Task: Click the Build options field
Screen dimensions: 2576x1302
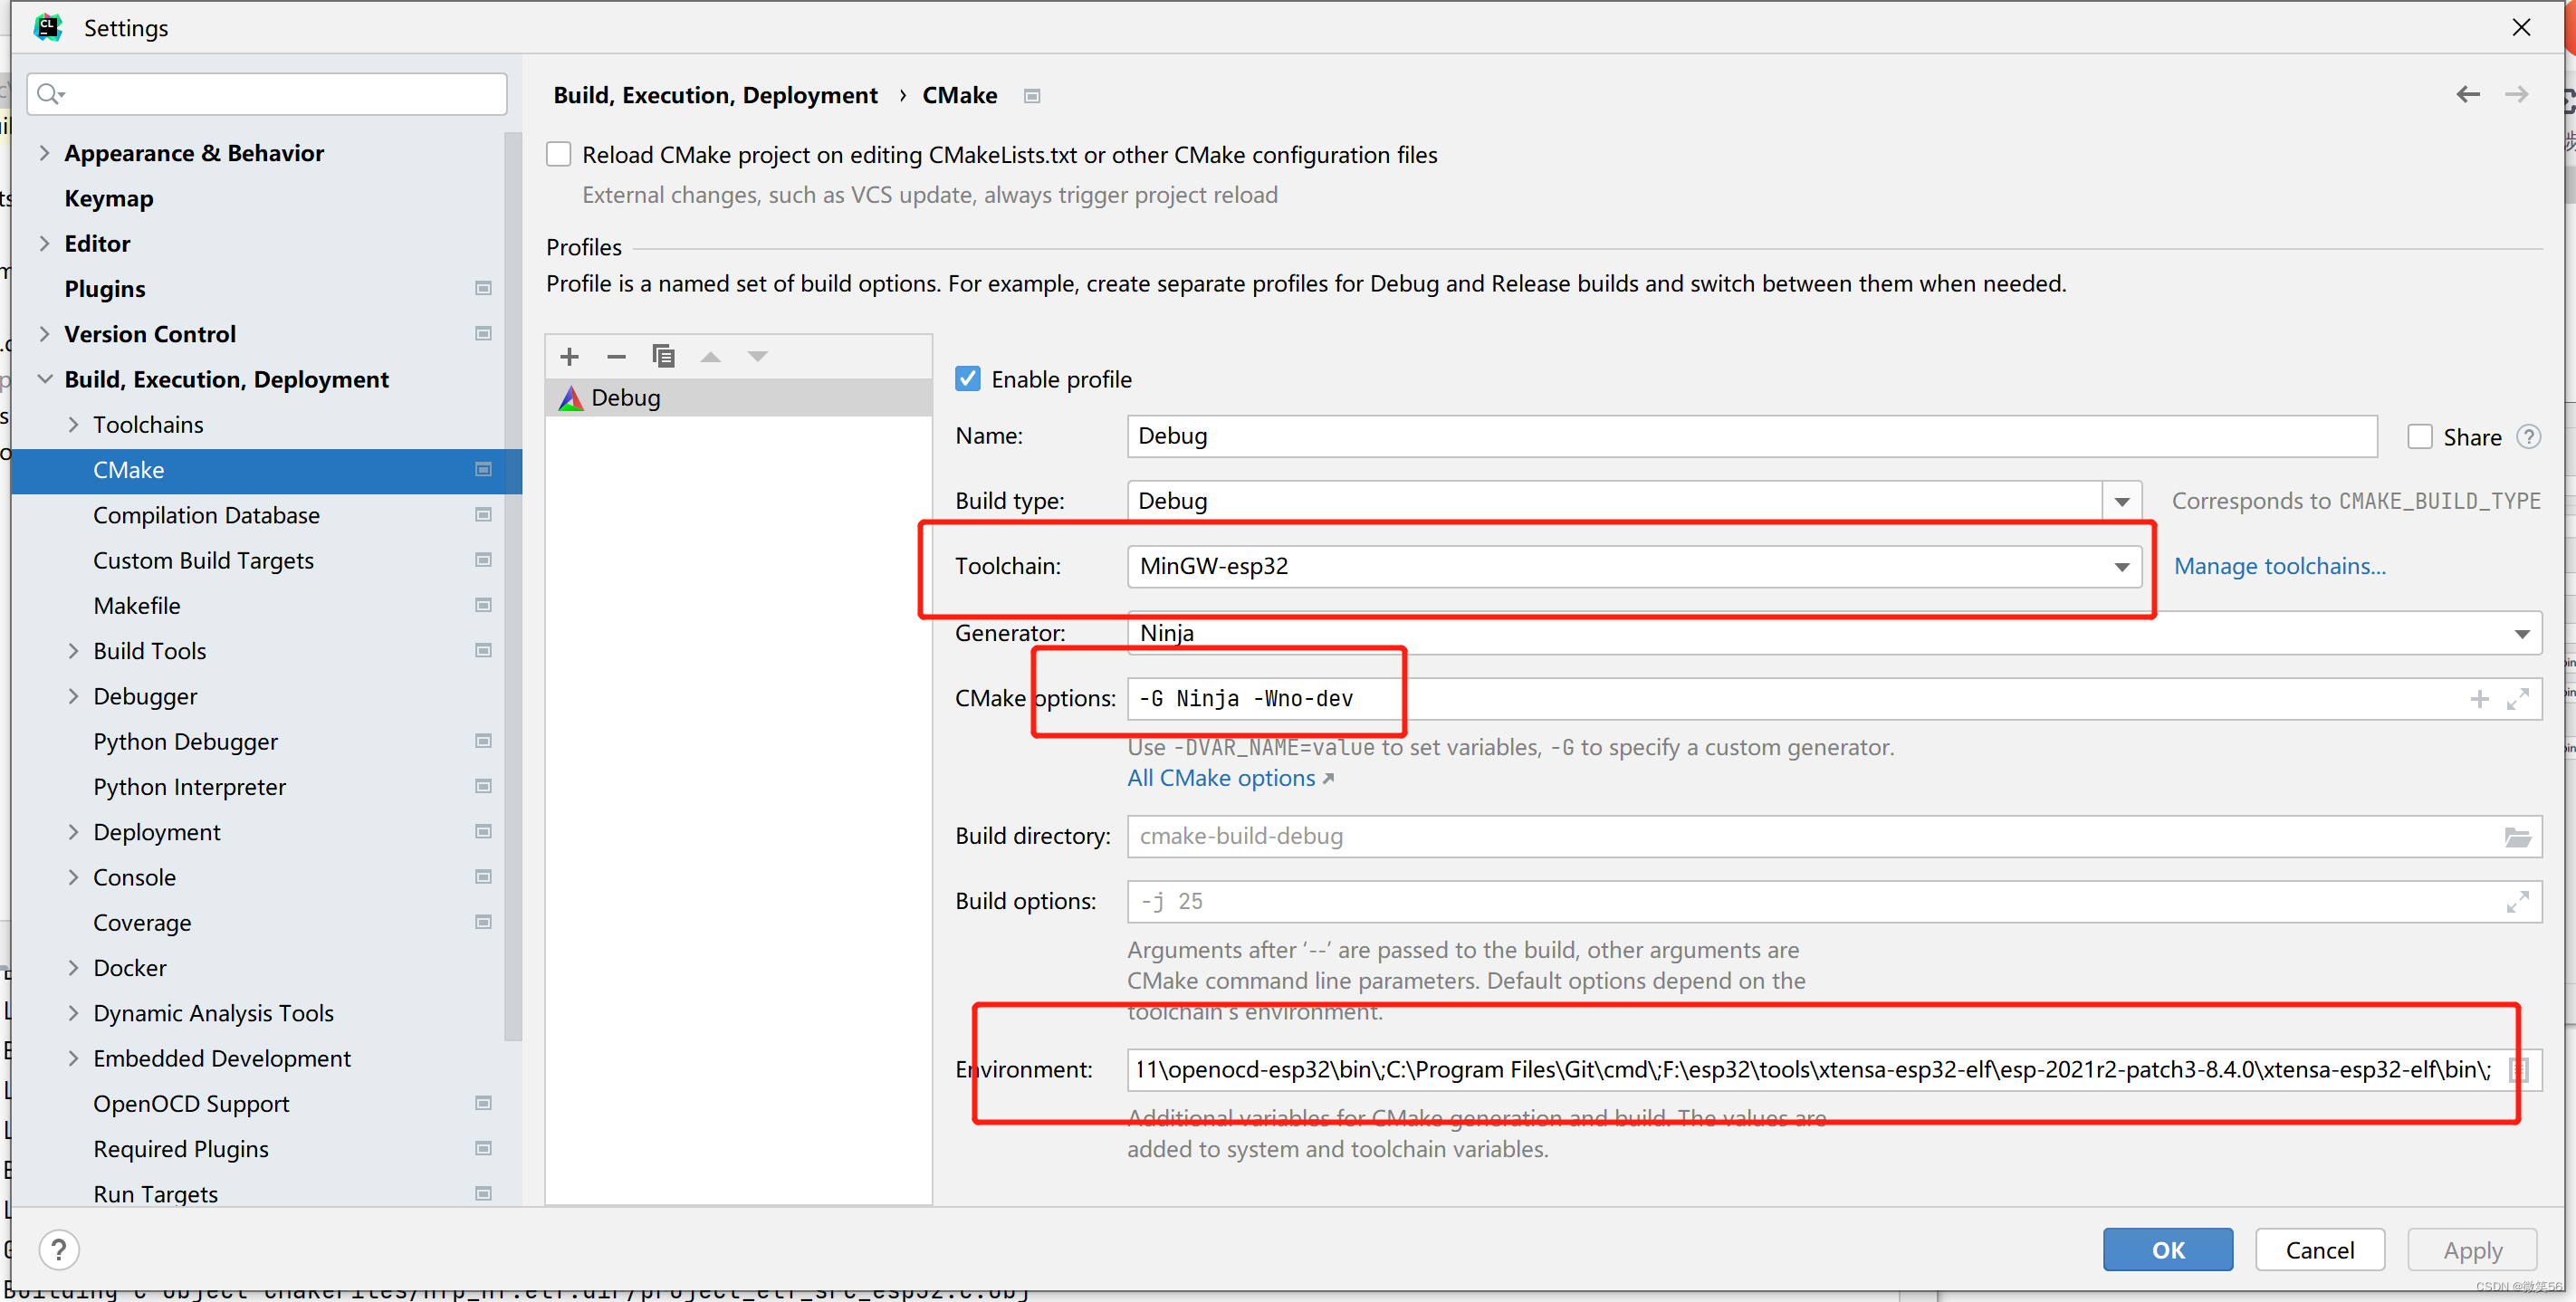Action: coord(1834,902)
